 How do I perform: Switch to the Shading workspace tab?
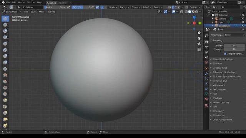click(x=63, y=3)
